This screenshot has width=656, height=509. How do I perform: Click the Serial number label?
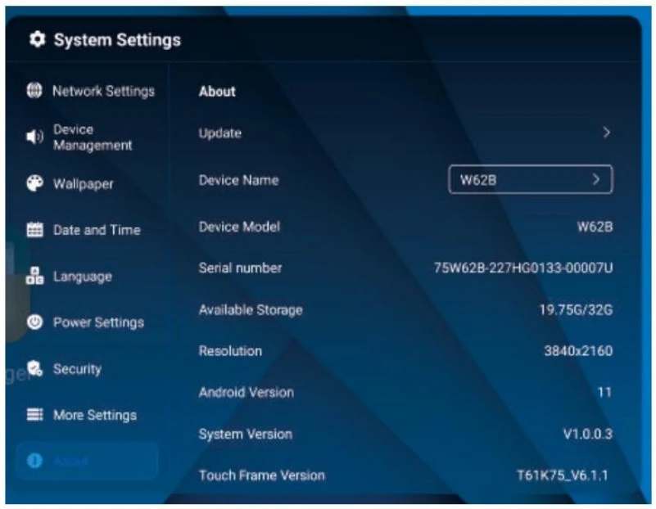[x=240, y=268]
